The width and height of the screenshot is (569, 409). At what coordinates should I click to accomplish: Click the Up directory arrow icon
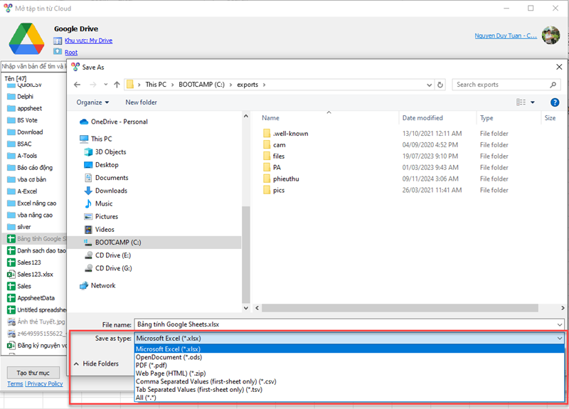pyautogui.click(x=117, y=85)
